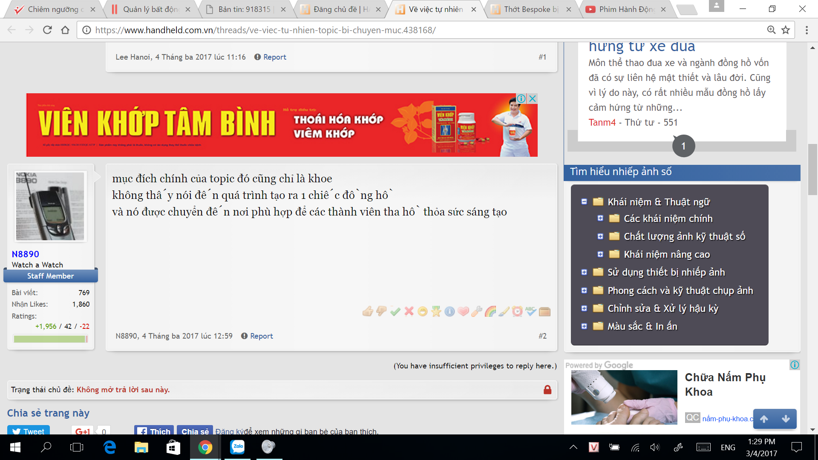Close the Viên Khớp Tâm Bình ad
The height and width of the screenshot is (460, 818).
[x=533, y=98]
